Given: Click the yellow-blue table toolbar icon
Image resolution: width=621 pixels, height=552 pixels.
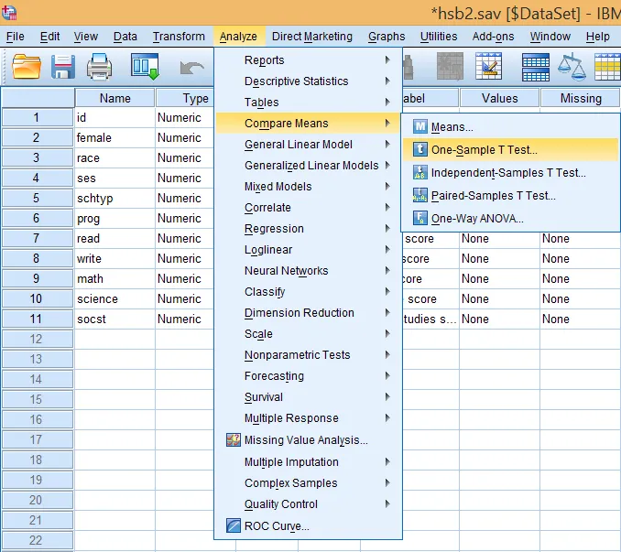Looking at the screenshot, I should [x=607, y=67].
